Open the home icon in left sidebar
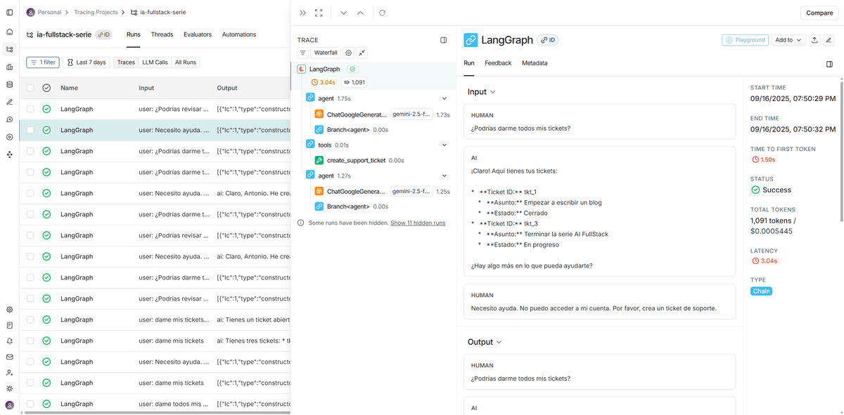 pyautogui.click(x=9, y=32)
